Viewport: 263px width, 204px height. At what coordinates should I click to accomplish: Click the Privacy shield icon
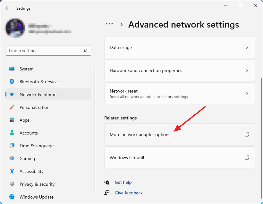[12, 184]
